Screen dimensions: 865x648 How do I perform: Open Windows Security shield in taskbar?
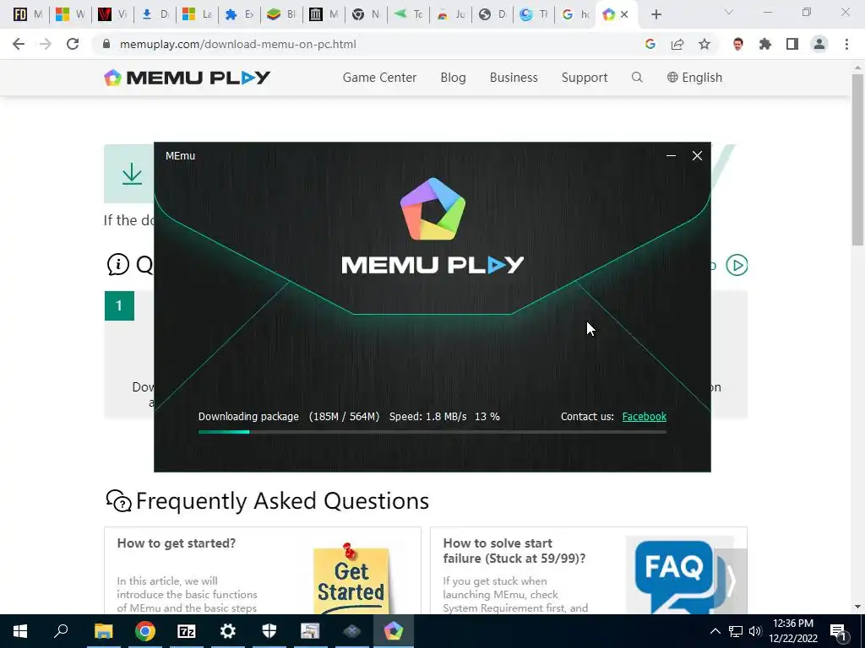pyautogui.click(x=269, y=631)
